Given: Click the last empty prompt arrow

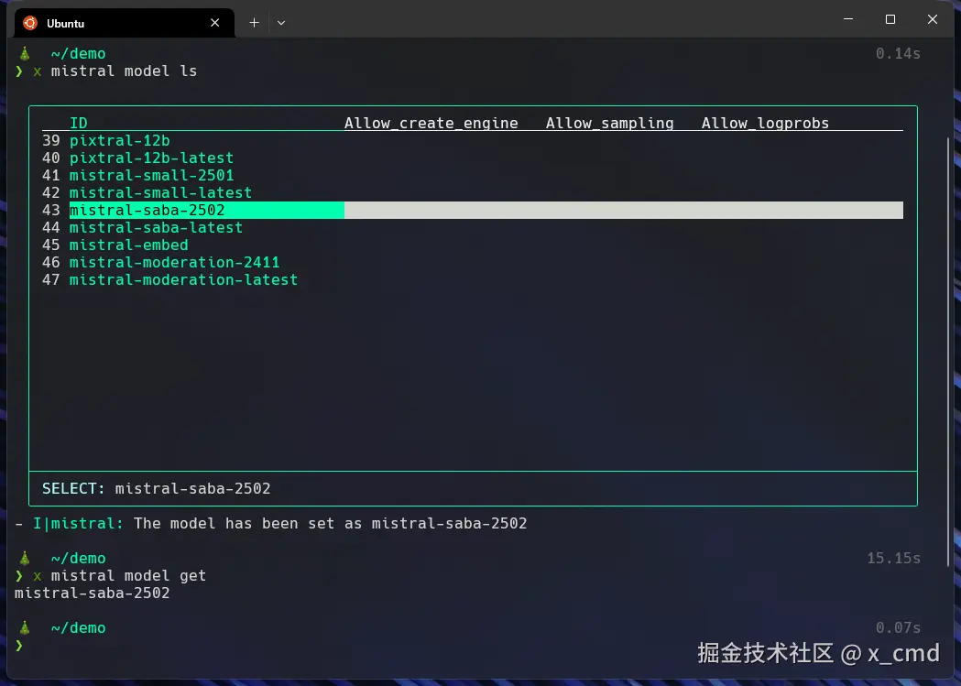Looking at the screenshot, I should point(19,646).
